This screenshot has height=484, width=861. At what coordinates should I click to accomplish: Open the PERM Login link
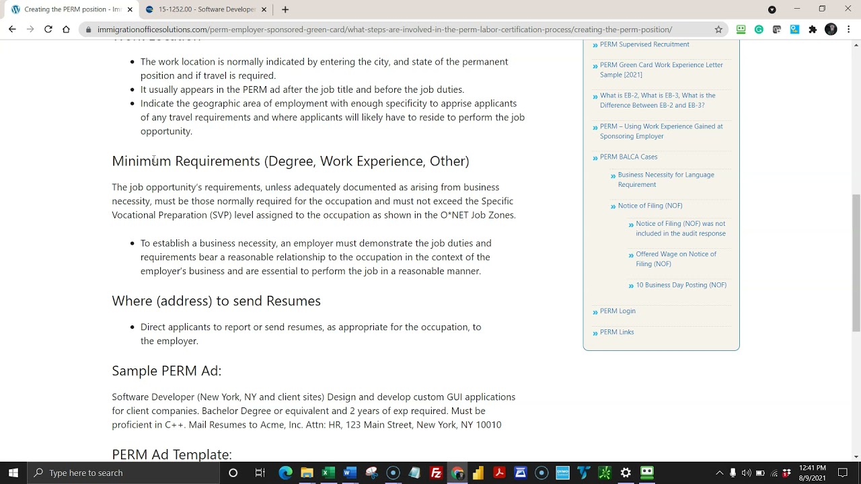(x=617, y=311)
